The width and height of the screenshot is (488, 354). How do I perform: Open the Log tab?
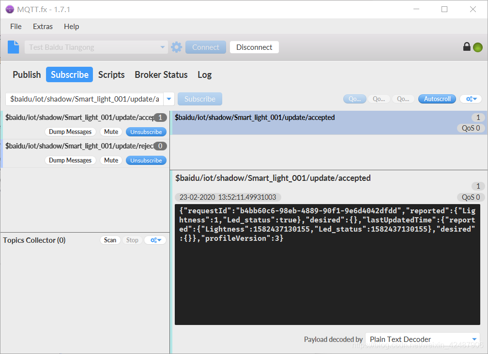[x=204, y=74]
